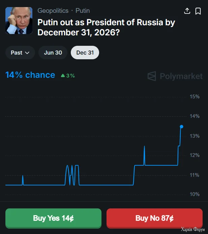
Task: Click the share upload icon
Action: (x=187, y=11)
